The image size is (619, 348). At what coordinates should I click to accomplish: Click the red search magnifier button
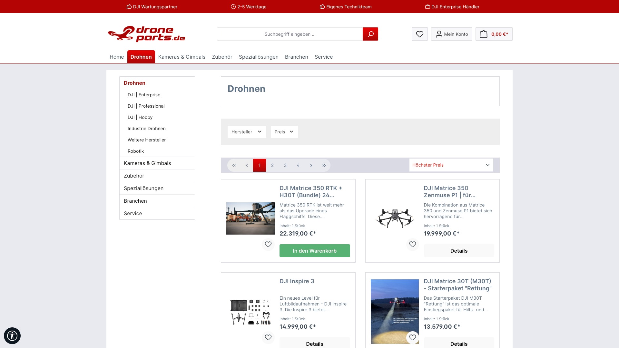pyautogui.click(x=370, y=34)
